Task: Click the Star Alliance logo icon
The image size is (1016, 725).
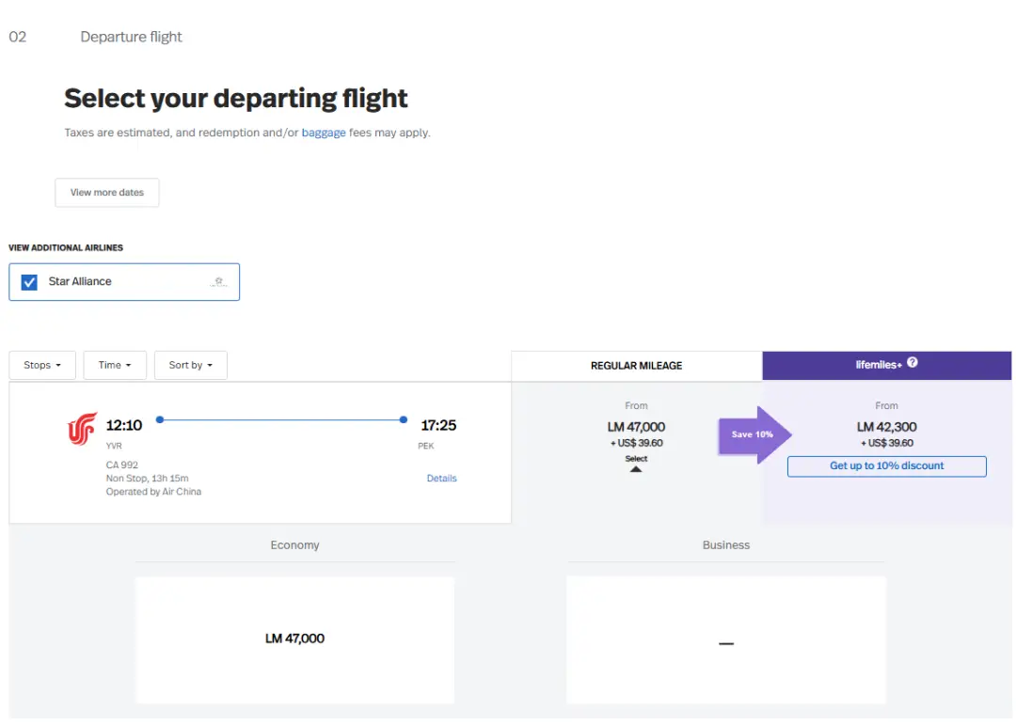Action: [x=218, y=281]
